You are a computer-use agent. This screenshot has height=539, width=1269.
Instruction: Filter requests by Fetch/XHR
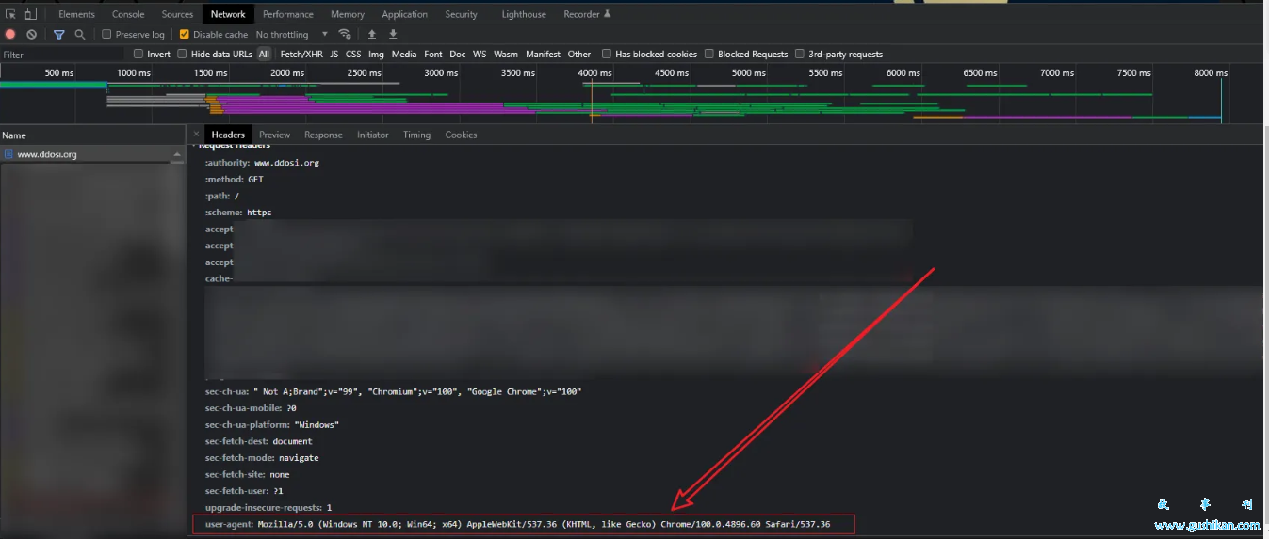tap(301, 55)
